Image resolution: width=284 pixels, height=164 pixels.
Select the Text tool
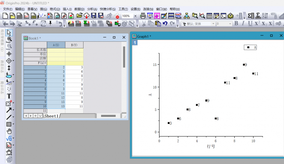click(x=9, y=96)
